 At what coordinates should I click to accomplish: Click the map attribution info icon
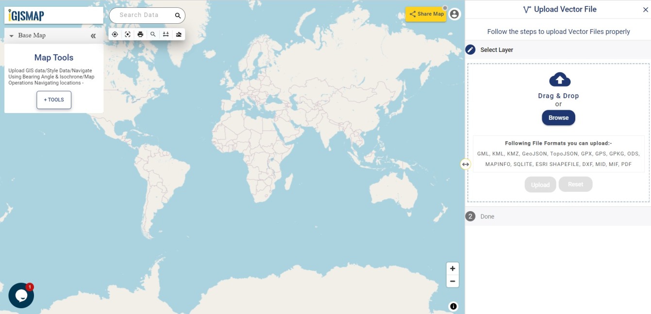coord(452,306)
